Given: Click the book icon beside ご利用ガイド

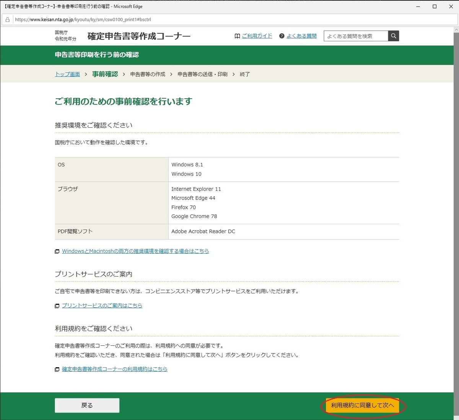Looking at the screenshot, I should (238, 36).
